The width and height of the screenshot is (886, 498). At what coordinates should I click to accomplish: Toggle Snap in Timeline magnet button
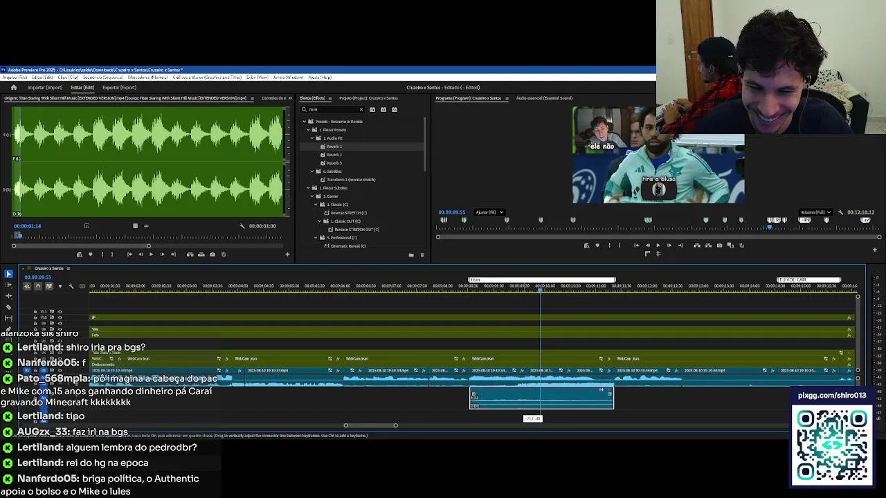[x=38, y=286]
